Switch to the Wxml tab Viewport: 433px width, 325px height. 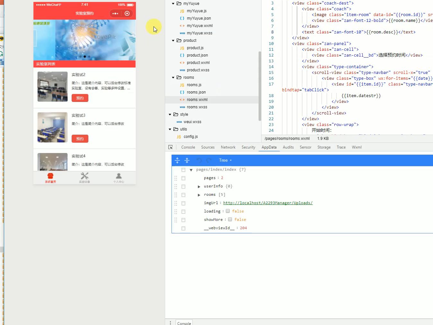[x=357, y=147]
